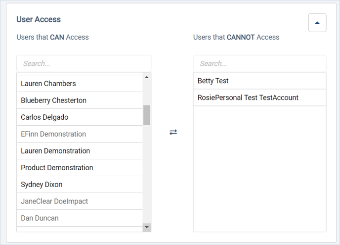The width and height of the screenshot is (340, 245).
Task: Search in the CANNOT Access users field
Action: click(259, 63)
